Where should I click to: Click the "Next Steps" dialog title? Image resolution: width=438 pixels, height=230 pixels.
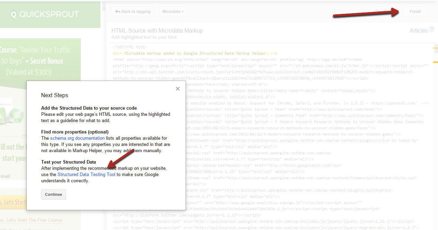click(x=55, y=95)
